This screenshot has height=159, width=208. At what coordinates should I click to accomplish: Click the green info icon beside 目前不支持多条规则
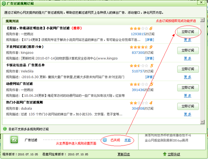(x=5, y=129)
